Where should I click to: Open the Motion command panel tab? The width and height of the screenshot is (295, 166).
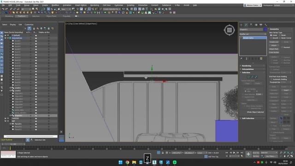click(256, 24)
